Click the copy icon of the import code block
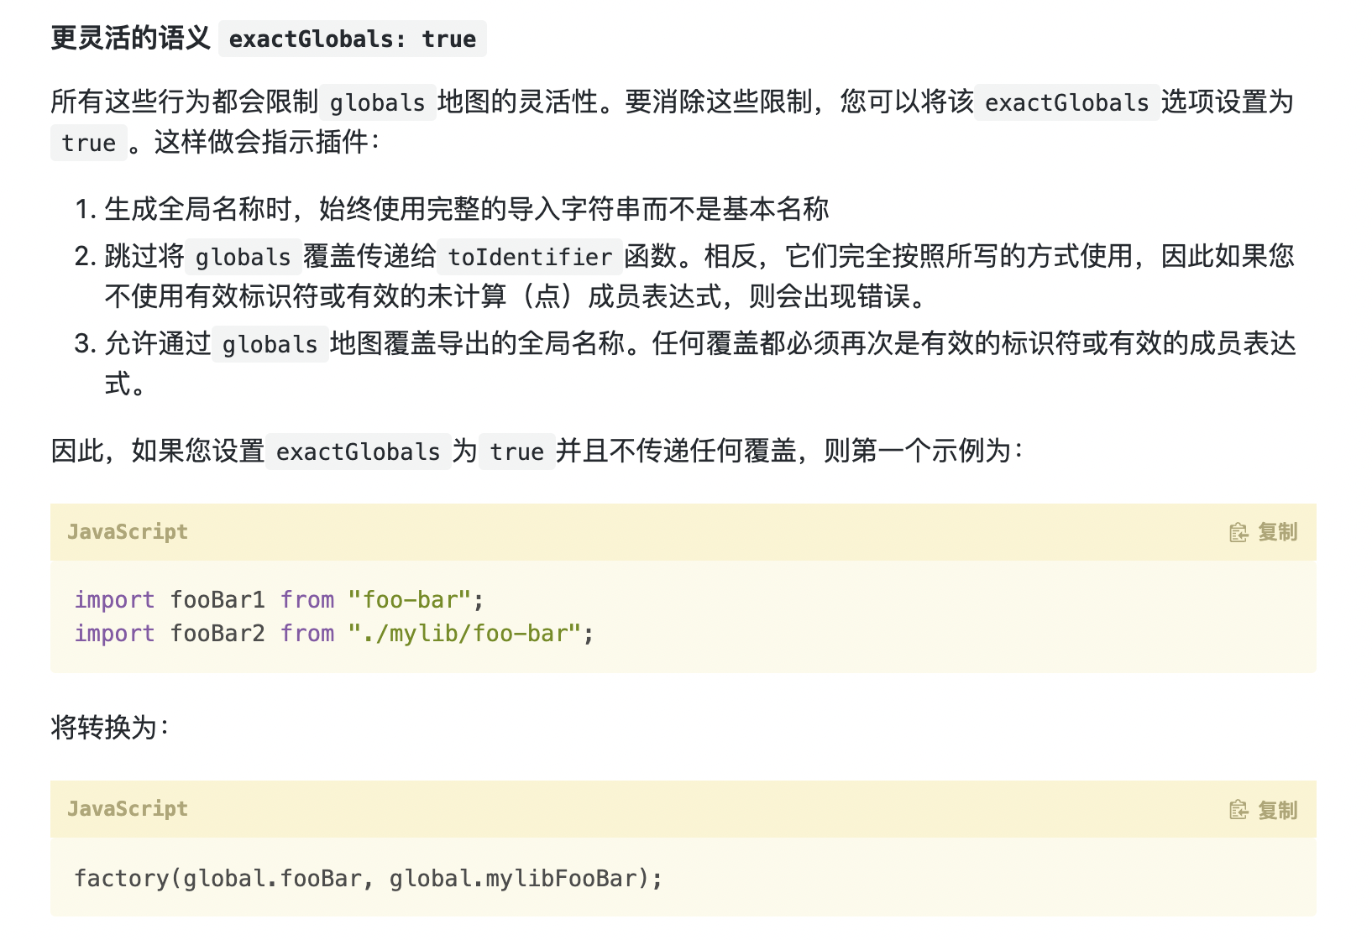Viewport: 1372px width, 940px height. pos(1238,532)
